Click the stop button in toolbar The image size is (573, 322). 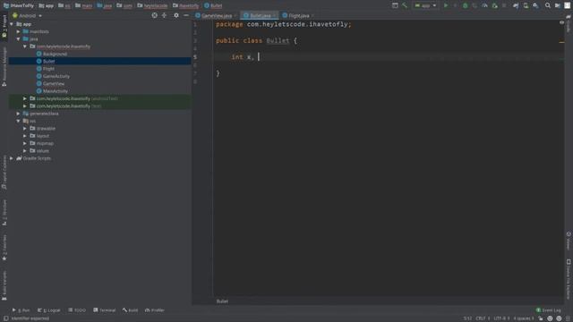click(504, 5)
